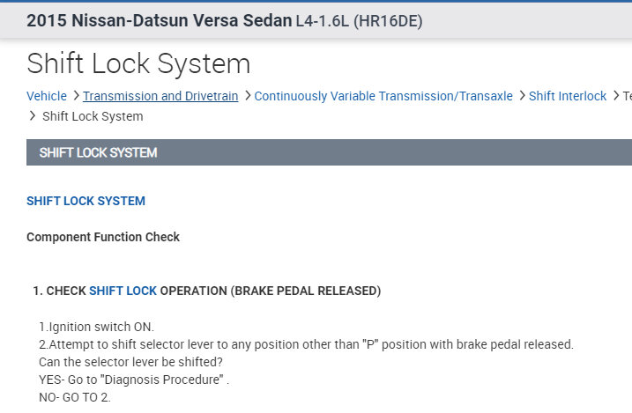
Task: Open the Vehicle breadcrumb link
Action: [47, 96]
